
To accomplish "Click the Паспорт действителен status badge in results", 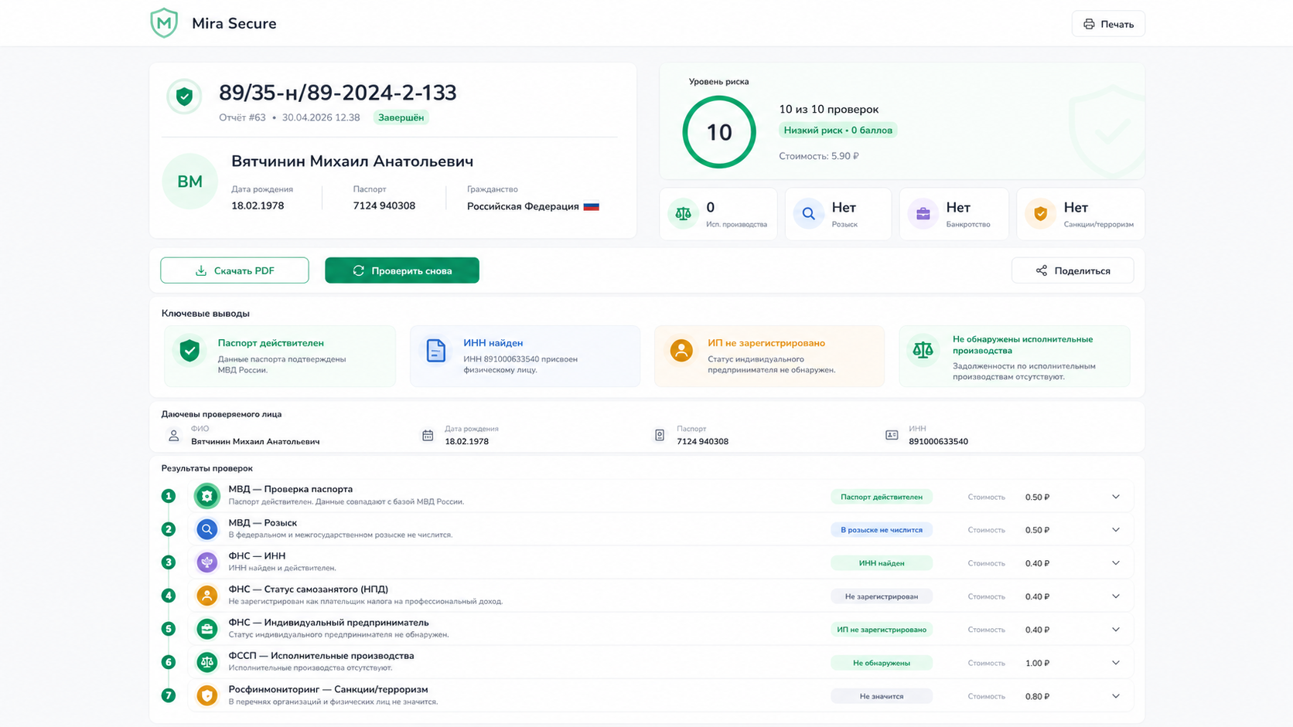I will (x=882, y=497).
